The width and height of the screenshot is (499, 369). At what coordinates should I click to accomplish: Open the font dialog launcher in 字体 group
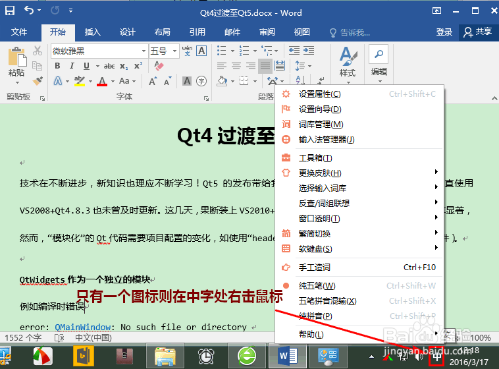coord(206,98)
